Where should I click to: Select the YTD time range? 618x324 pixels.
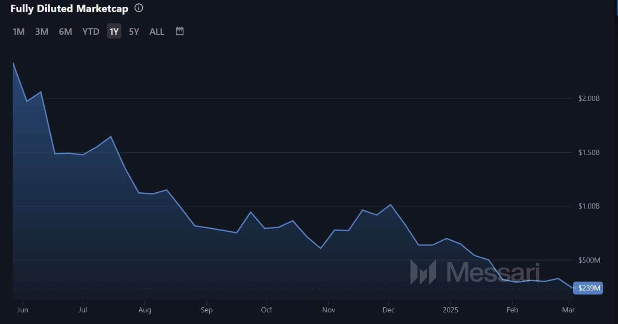coord(91,31)
